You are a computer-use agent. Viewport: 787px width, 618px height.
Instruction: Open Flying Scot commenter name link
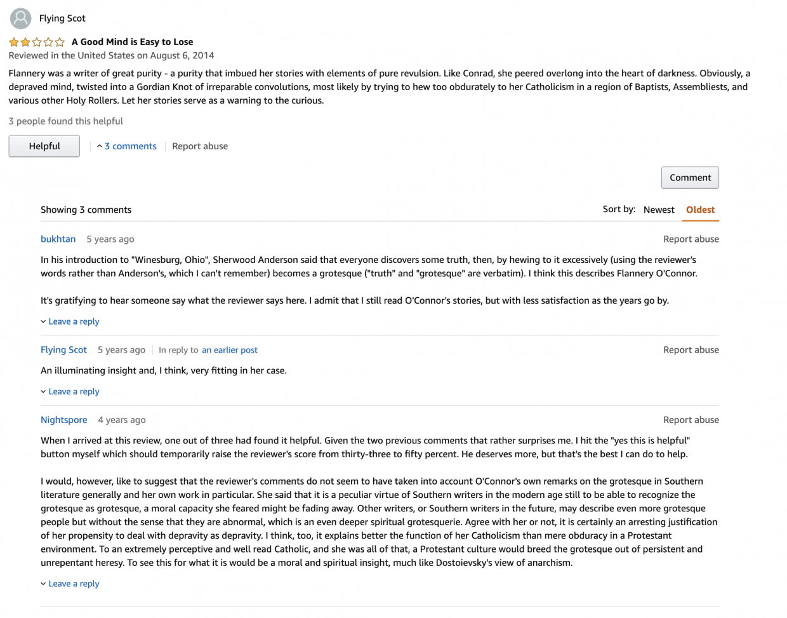[x=64, y=349]
